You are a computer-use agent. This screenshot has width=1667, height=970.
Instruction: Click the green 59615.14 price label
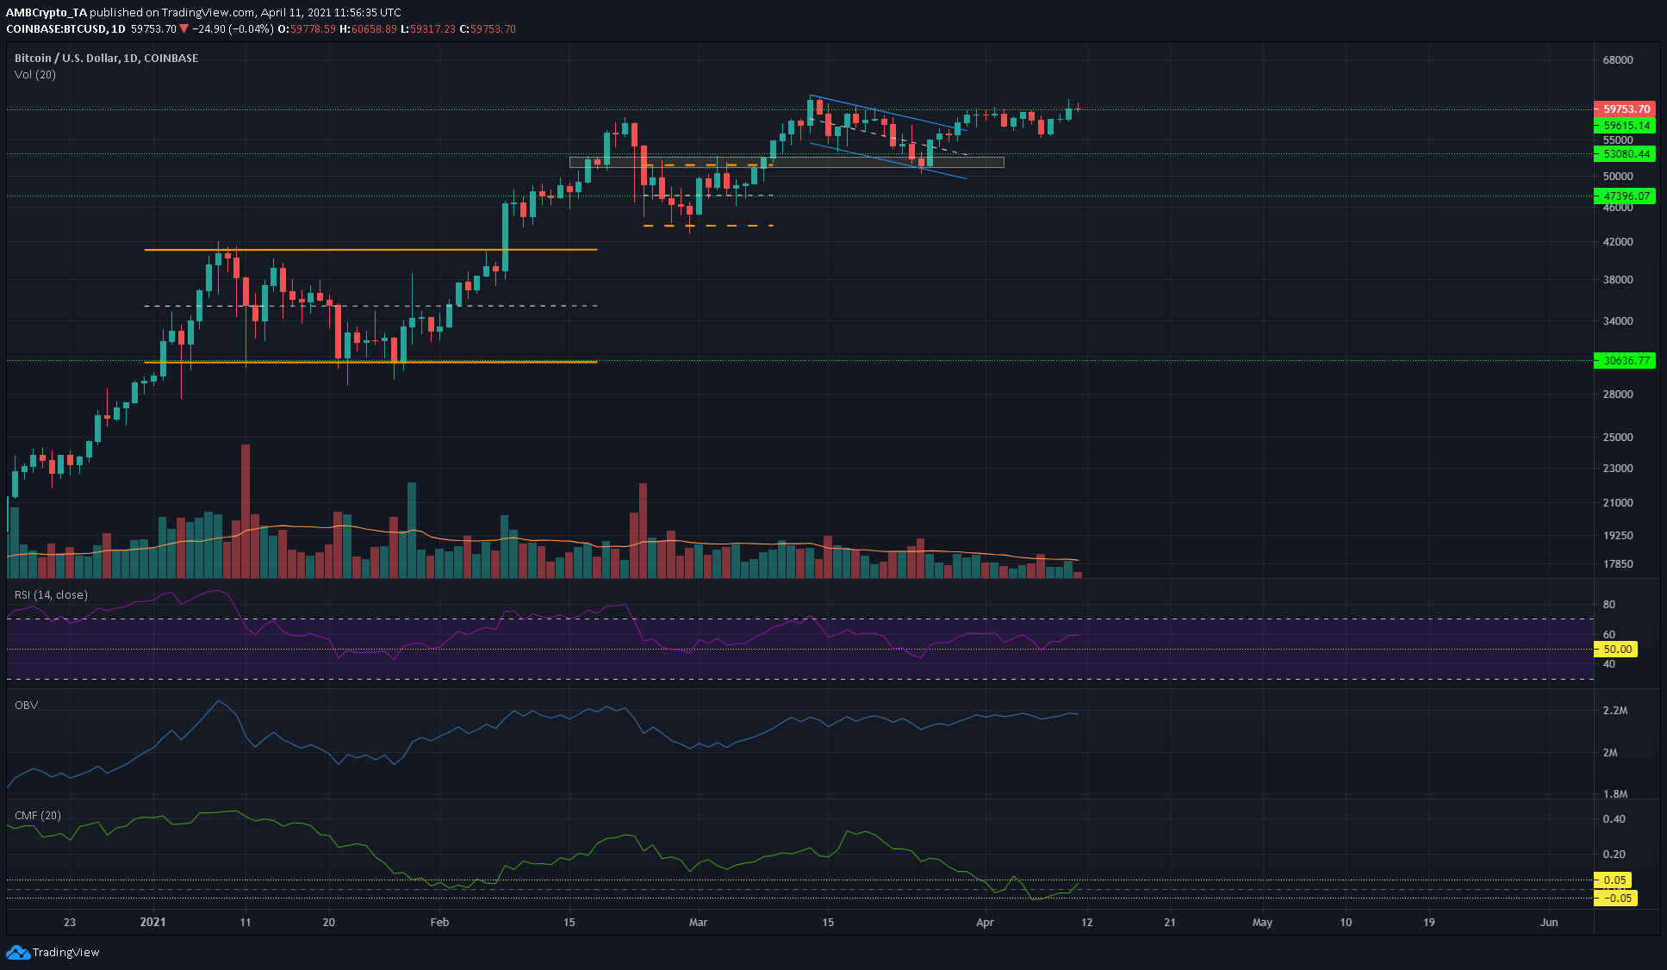pos(1626,126)
